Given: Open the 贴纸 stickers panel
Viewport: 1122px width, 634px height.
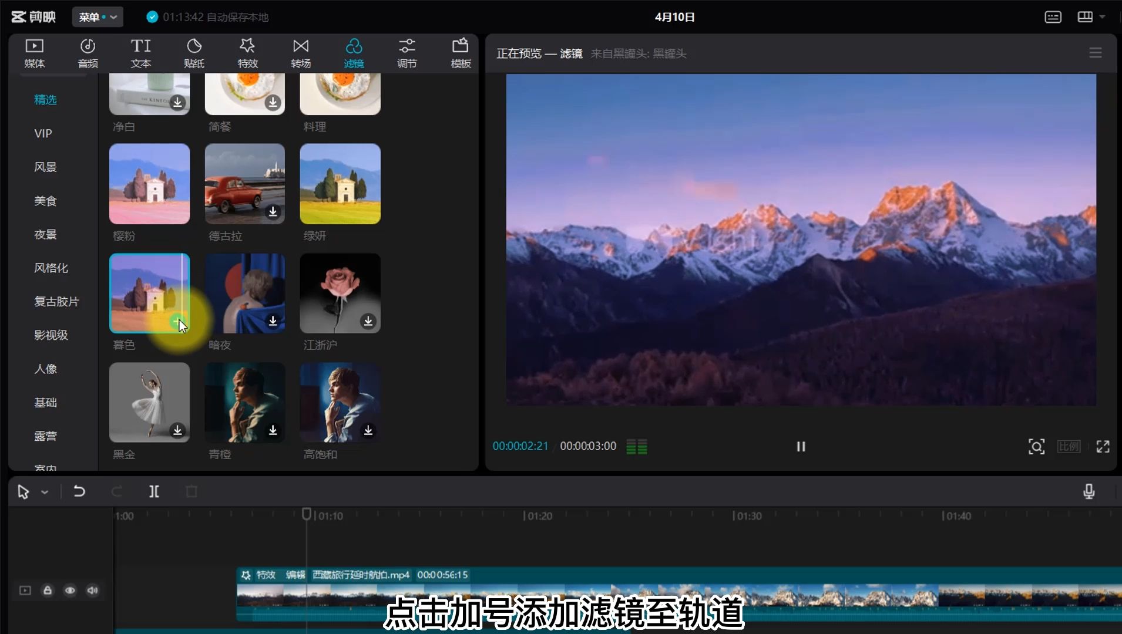Looking at the screenshot, I should [194, 53].
